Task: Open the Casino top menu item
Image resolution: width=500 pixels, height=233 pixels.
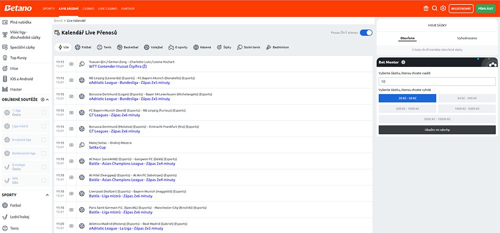Action: tap(88, 8)
